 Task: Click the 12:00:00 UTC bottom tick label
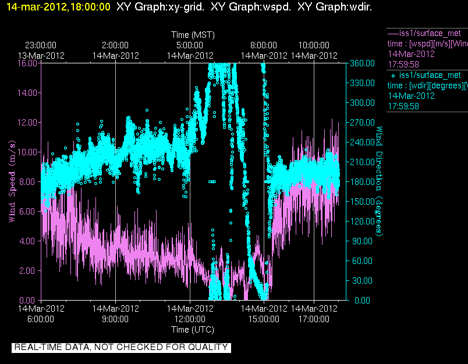coord(190,319)
